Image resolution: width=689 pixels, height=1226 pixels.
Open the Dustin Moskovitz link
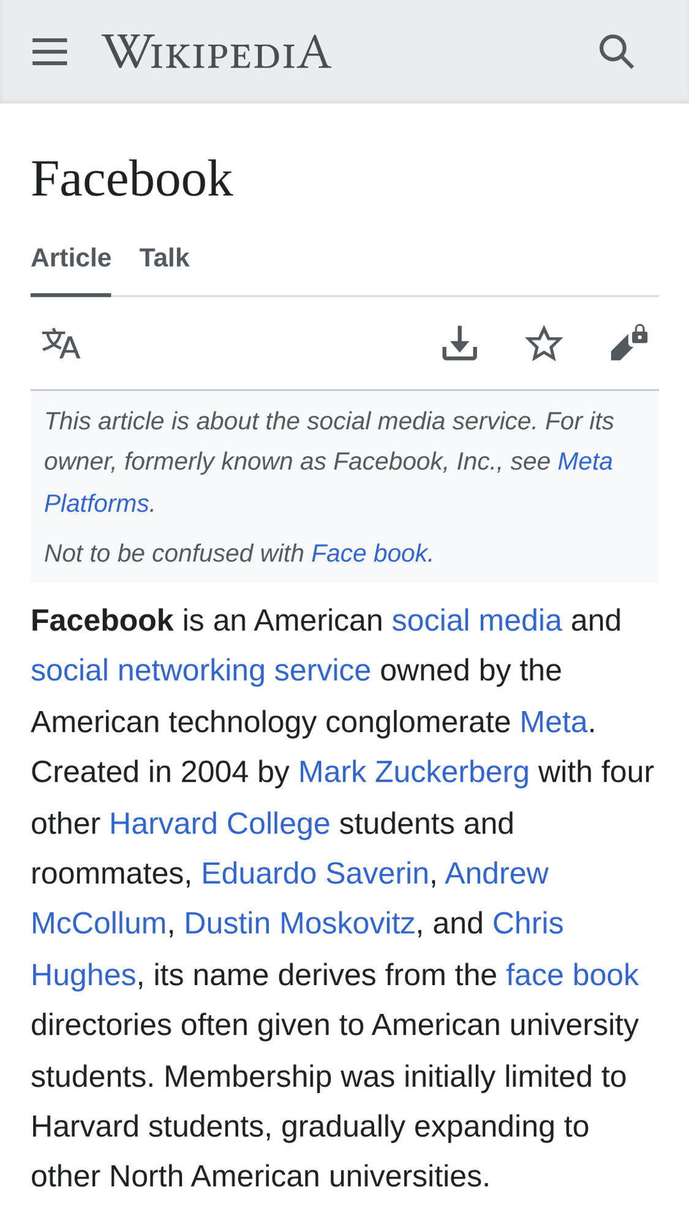pos(299,924)
